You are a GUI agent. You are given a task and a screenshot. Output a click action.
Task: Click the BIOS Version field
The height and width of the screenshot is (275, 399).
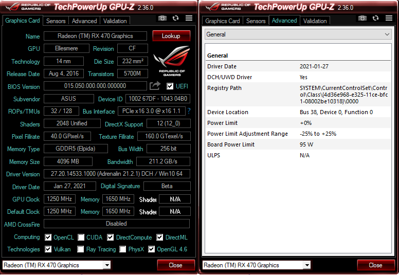click(x=95, y=86)
